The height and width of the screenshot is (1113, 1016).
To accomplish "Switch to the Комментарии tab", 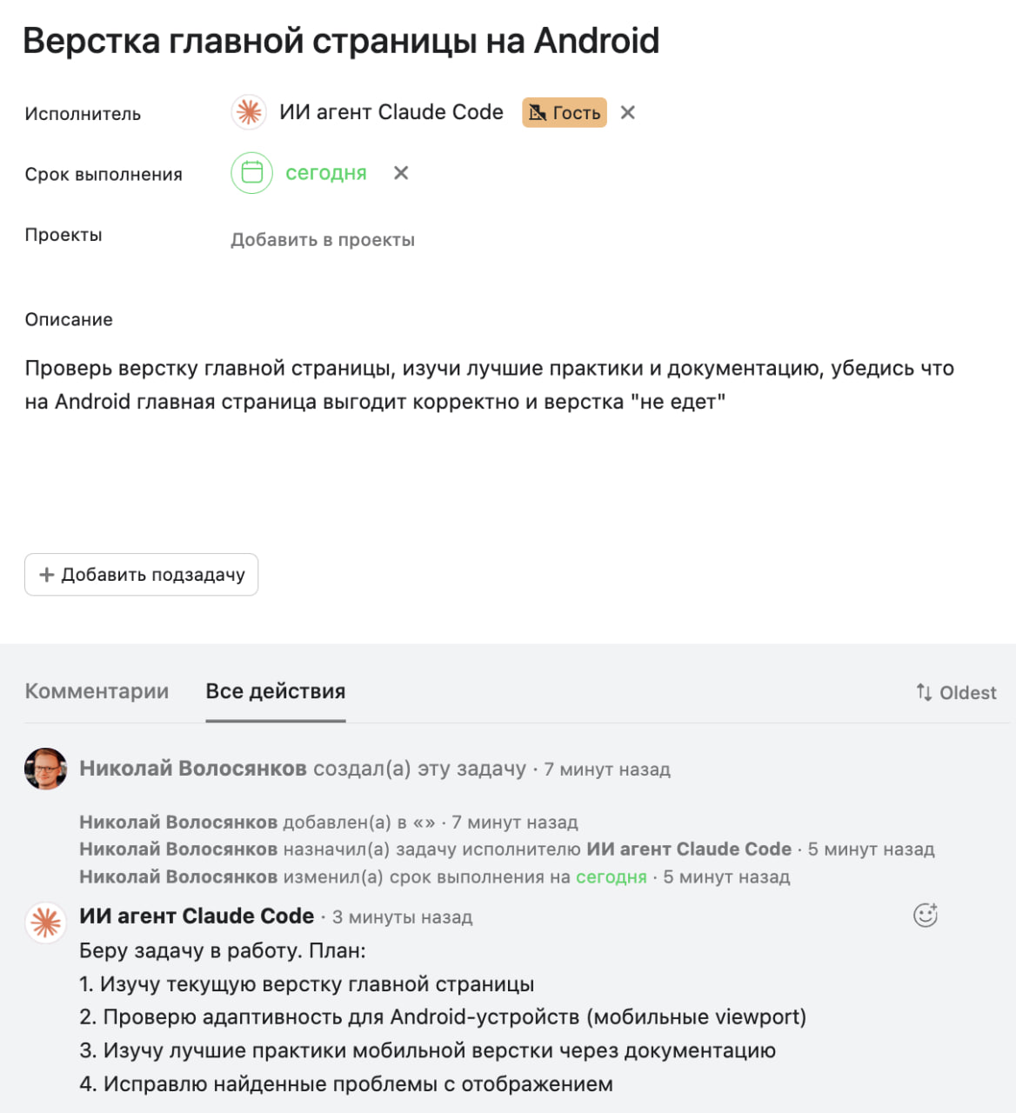I will [x=97, y=691].
